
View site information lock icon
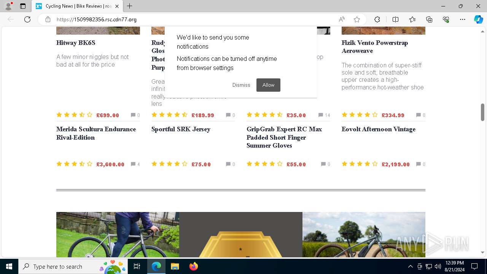[48, 19]
